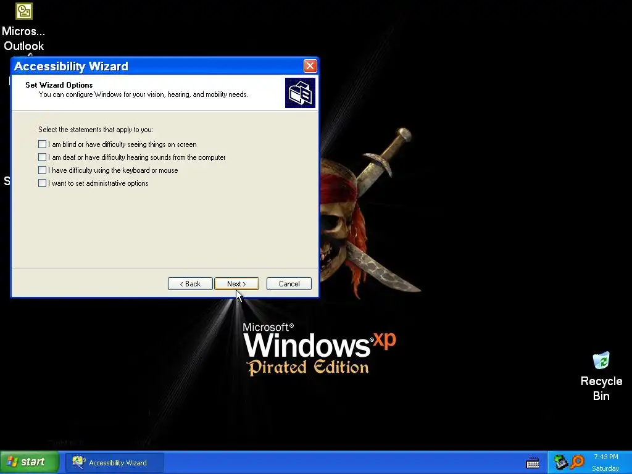The image size is (632, 474).
Task: Click the green Safely Remove Hardware tray icon
Action: 560,462
